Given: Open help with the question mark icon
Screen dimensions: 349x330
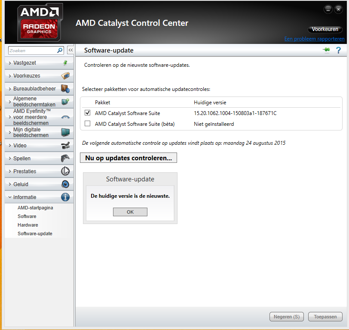Looking at the screenshot, I should click(x=338, y=50).
